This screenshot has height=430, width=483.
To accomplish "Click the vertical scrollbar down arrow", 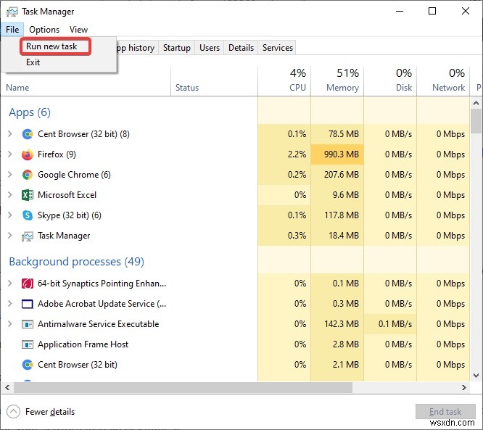I will tap(476, 376).
